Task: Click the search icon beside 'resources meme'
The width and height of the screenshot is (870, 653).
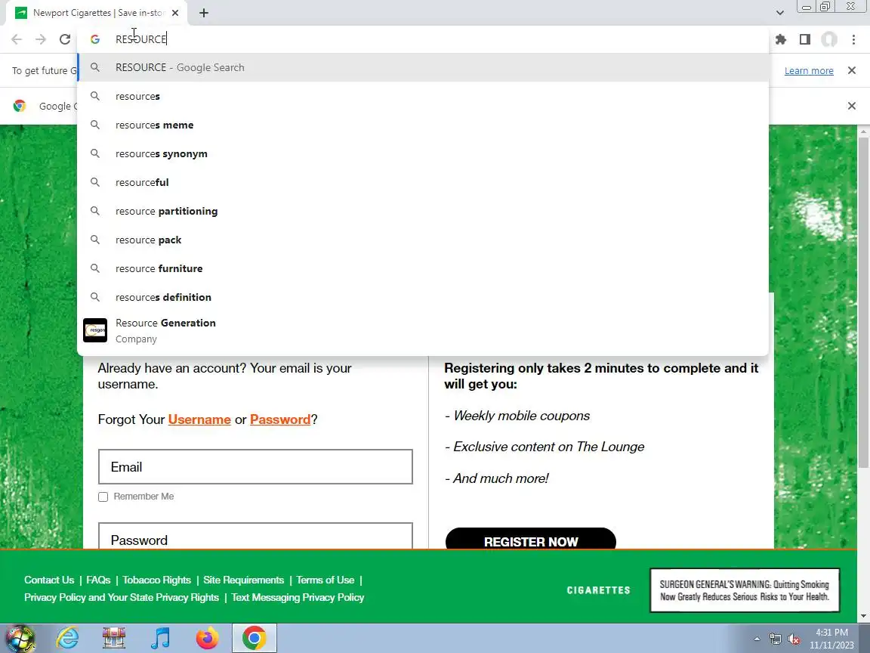Action: pos(95,125)
